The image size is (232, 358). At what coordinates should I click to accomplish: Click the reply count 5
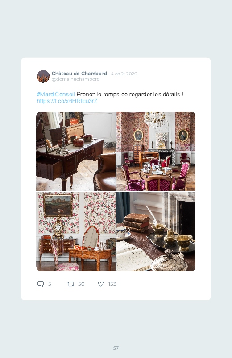[50, 284]
